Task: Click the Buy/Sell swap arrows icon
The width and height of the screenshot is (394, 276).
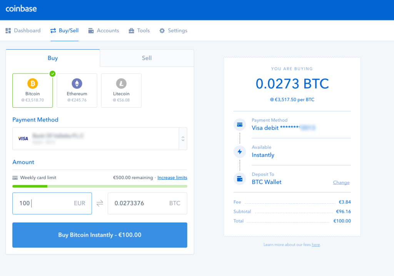Action: [x=53, y=31]
